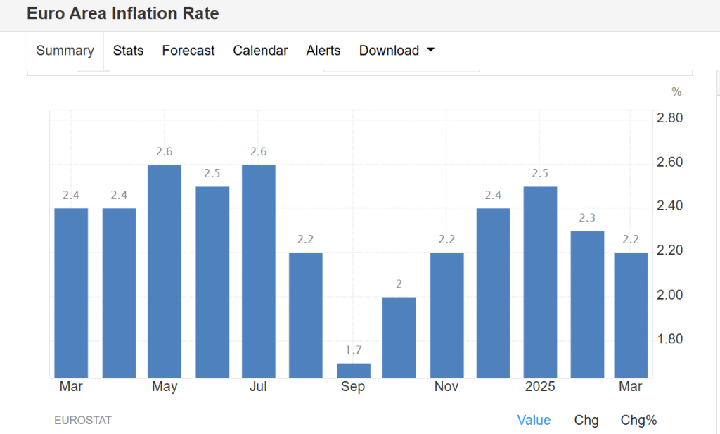Select the May bar showing 2.6
The width and height of the screenshot is (720, 434).
165,272
